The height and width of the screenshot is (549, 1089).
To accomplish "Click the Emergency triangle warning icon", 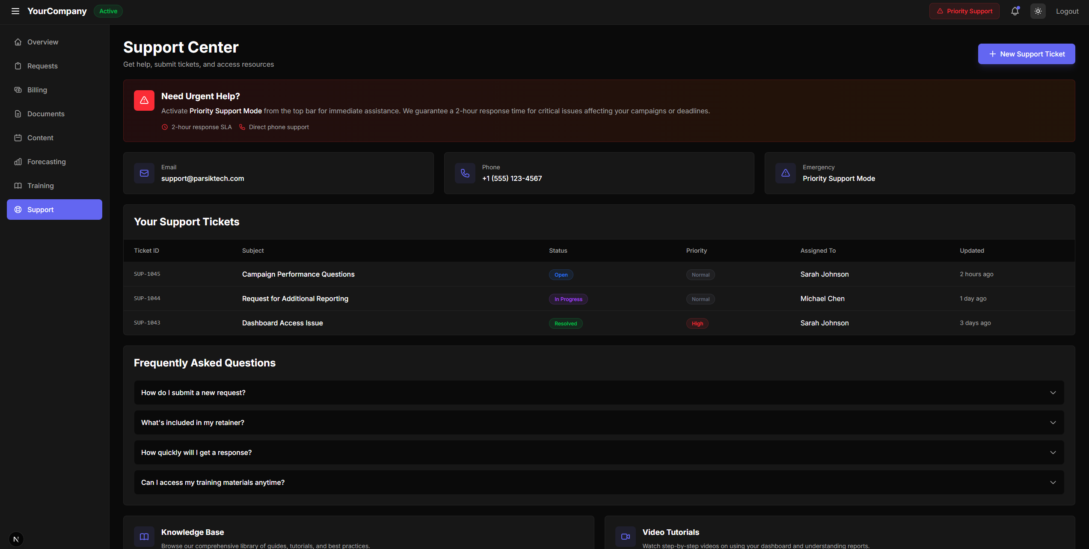I will pyautogui.click(x=785, y=173).
